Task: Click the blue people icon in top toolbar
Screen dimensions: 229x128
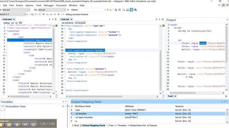Action: [127, 10]
